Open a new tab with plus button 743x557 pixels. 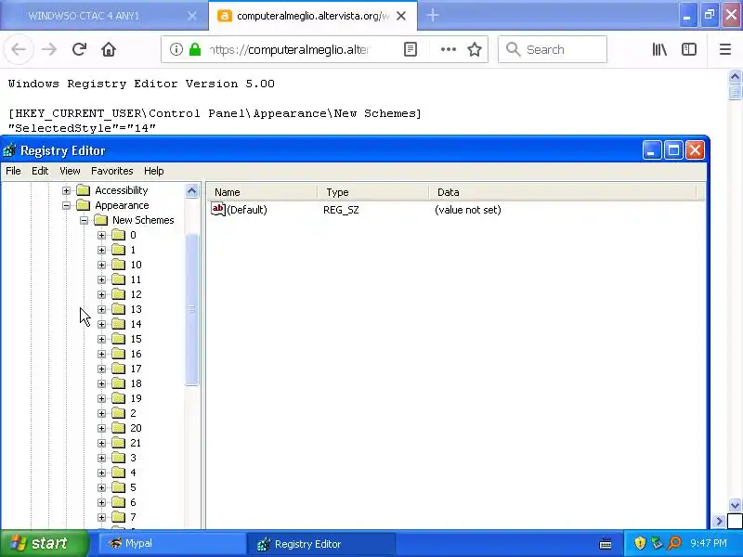click(x=433, y=16)
